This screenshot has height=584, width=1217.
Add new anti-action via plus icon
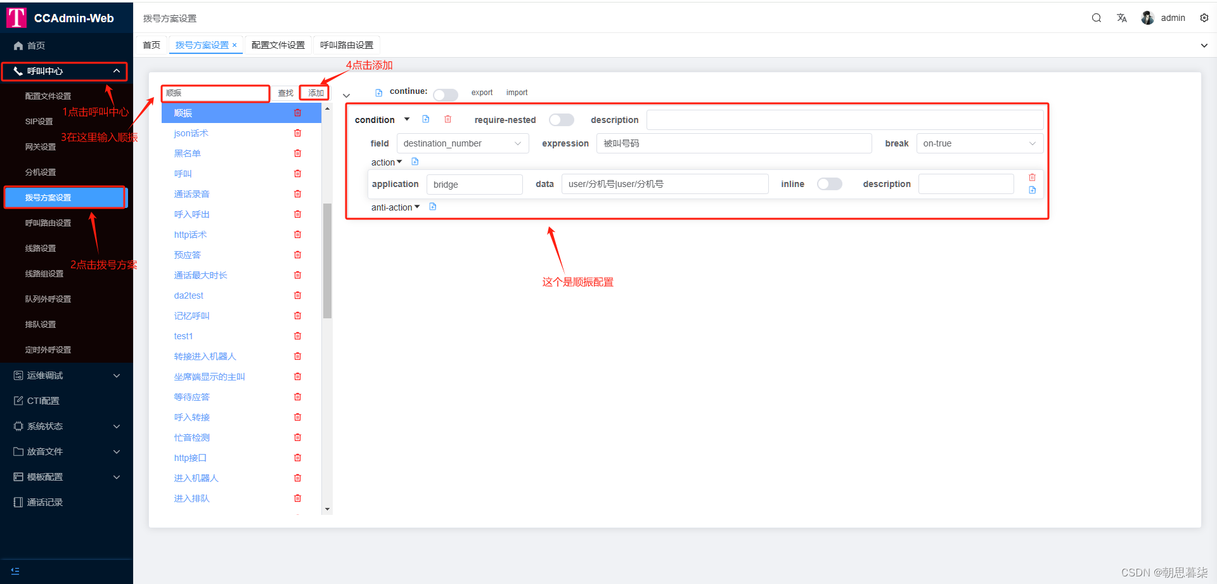433,207
